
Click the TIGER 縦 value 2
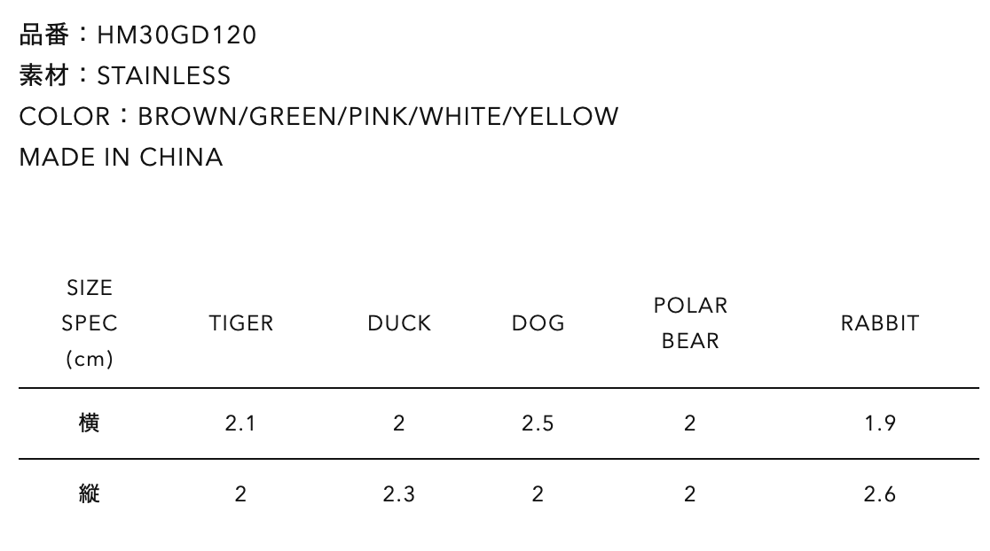(240, 494)
